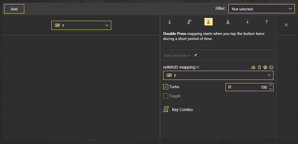
Task: Select the Start Press down-arrow activator
Action: (x=247, y=22)
